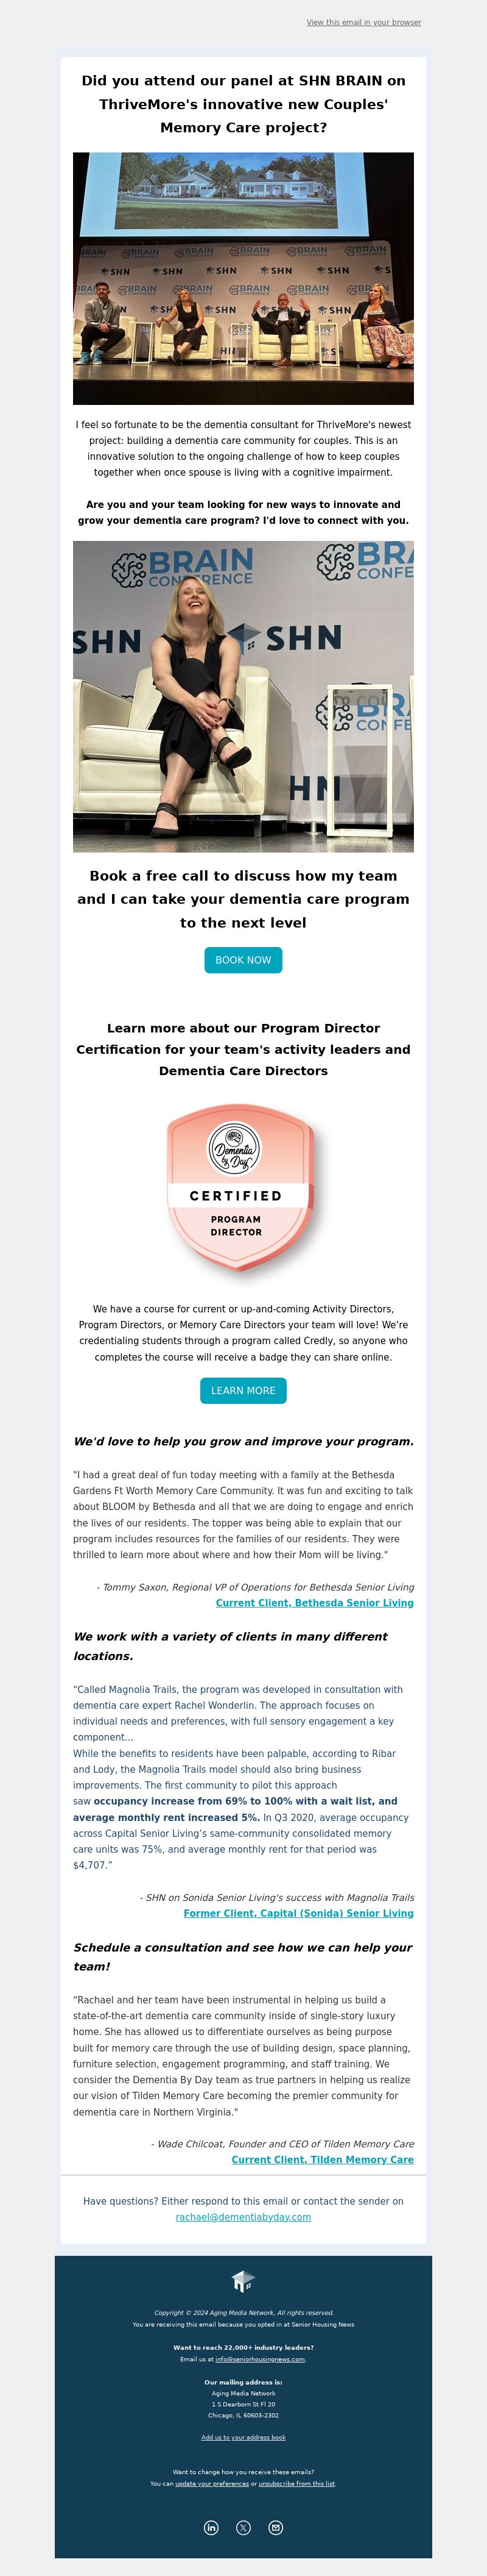487x2576 pixels.
Task: Open the update your preferences link
Action: [x=212, y=2483]
